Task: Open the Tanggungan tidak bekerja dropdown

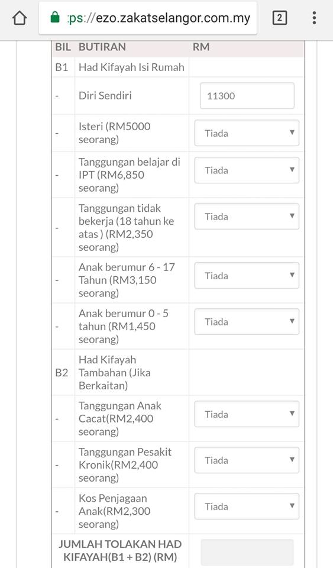Action: point(247,217)
